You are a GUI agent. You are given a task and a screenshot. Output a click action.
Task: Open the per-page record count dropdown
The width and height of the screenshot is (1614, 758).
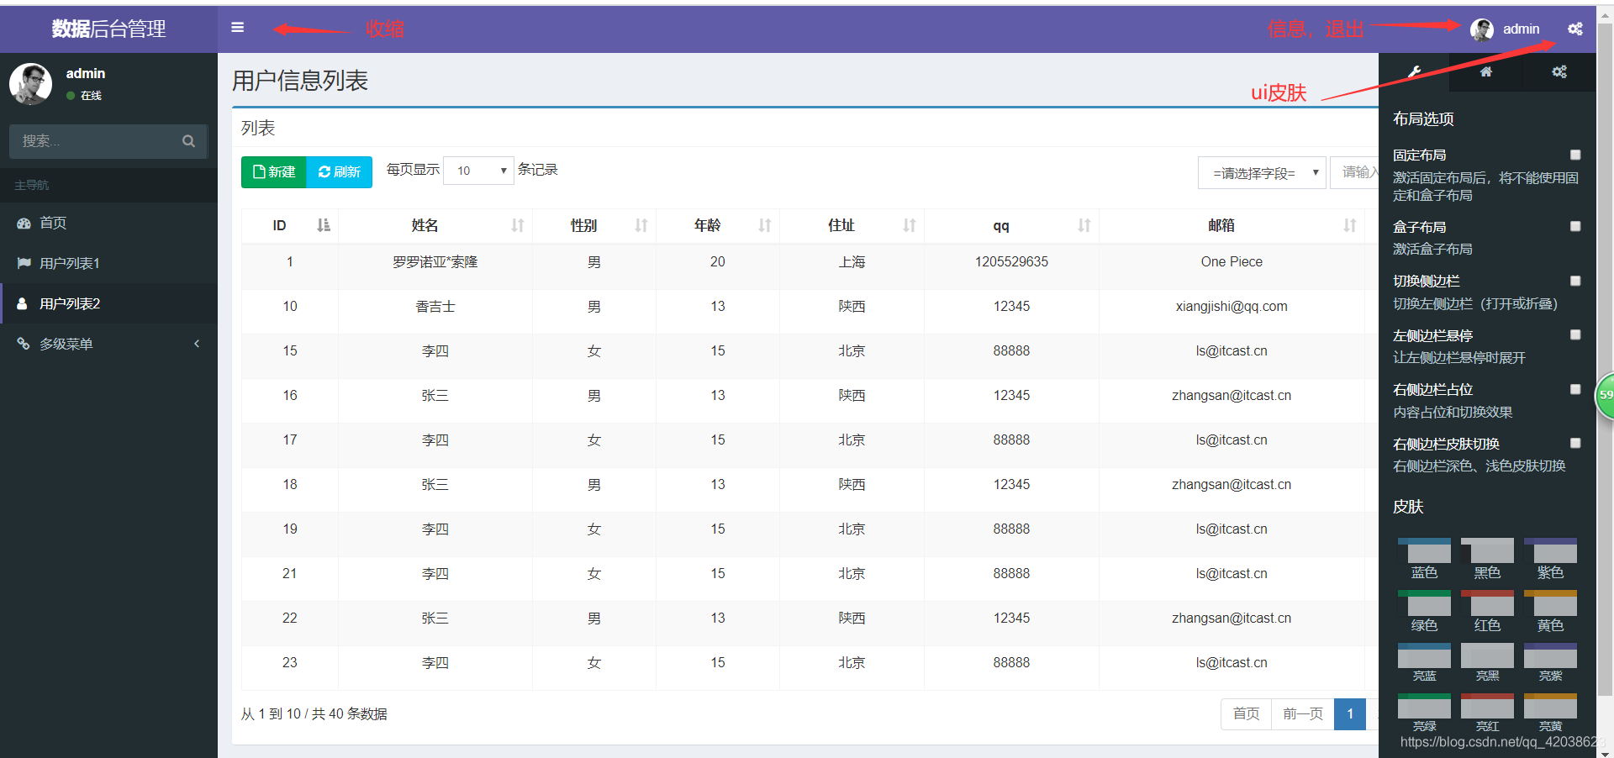[x=478, y=171]
